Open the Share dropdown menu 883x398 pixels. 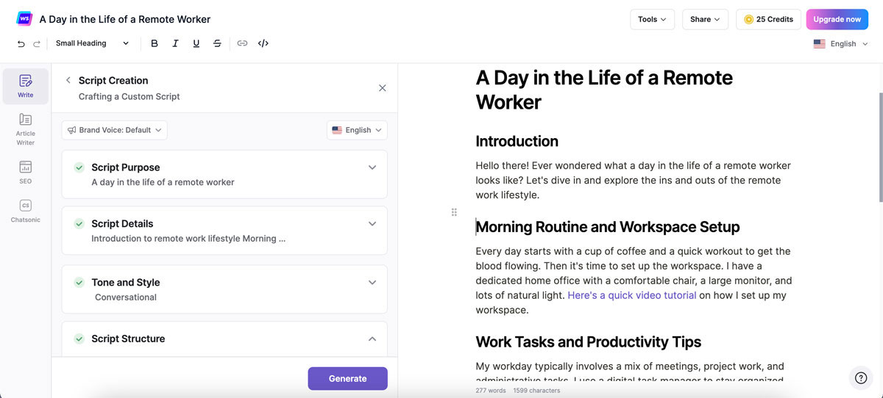pyautogui.click(x=705, y=19)
